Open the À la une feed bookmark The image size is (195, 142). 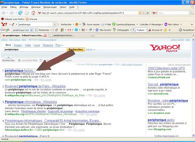31,19
